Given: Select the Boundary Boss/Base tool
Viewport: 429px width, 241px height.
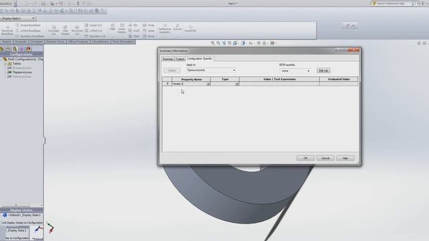Looking at the screenshot, I should pos(29,36).
